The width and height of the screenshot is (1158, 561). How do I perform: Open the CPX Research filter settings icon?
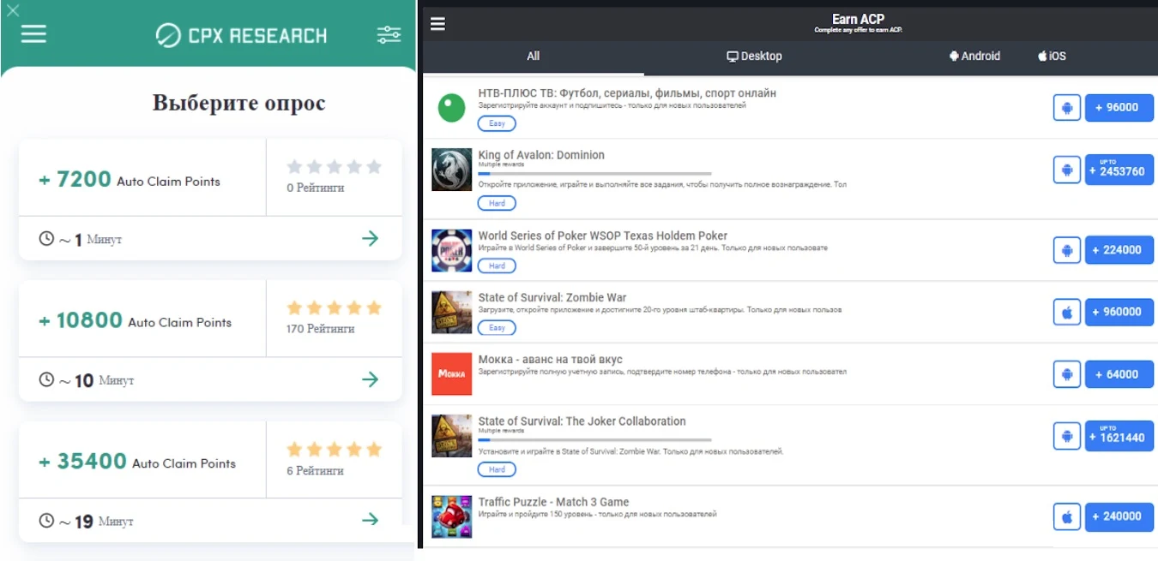[389, 34]
